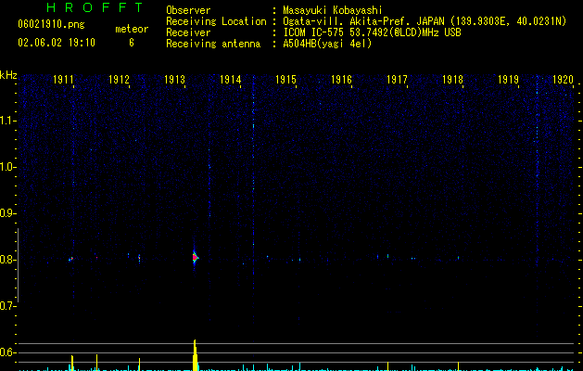
Task: Click the 0.6 kHz frequency label
Action: [7, 352]
